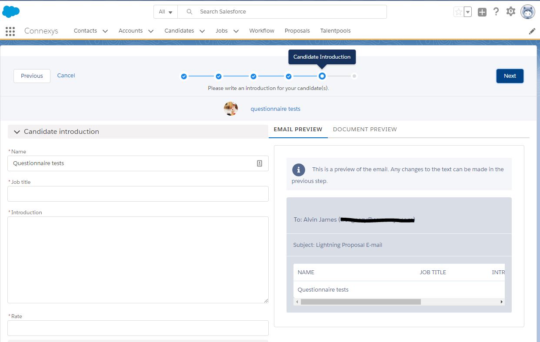
Task: Click into the Job title field
Action: pos(138,194)
